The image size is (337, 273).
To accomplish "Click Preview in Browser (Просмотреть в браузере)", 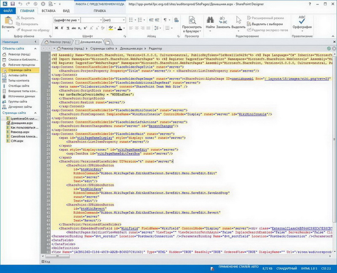I will pyautogui.click(x=192, y=24).
